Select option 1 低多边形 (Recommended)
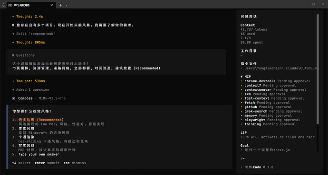328x175 pixels. pyautogui.click(x=38, y=120)
